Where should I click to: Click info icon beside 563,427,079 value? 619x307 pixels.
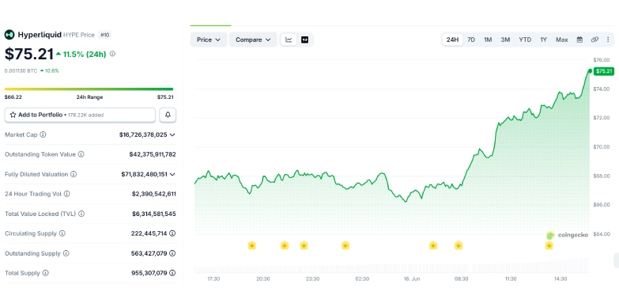click(172, 253)
